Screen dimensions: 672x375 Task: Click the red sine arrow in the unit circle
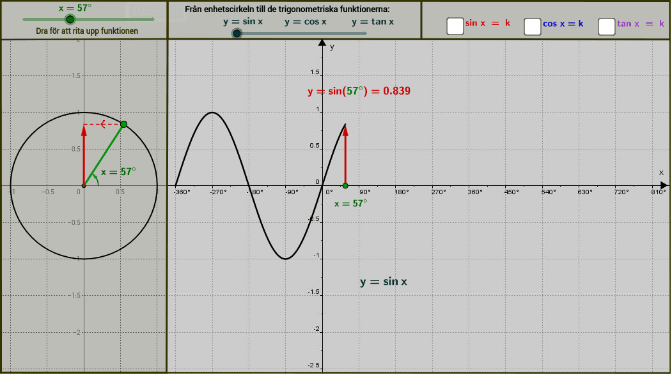click(84, 155)
